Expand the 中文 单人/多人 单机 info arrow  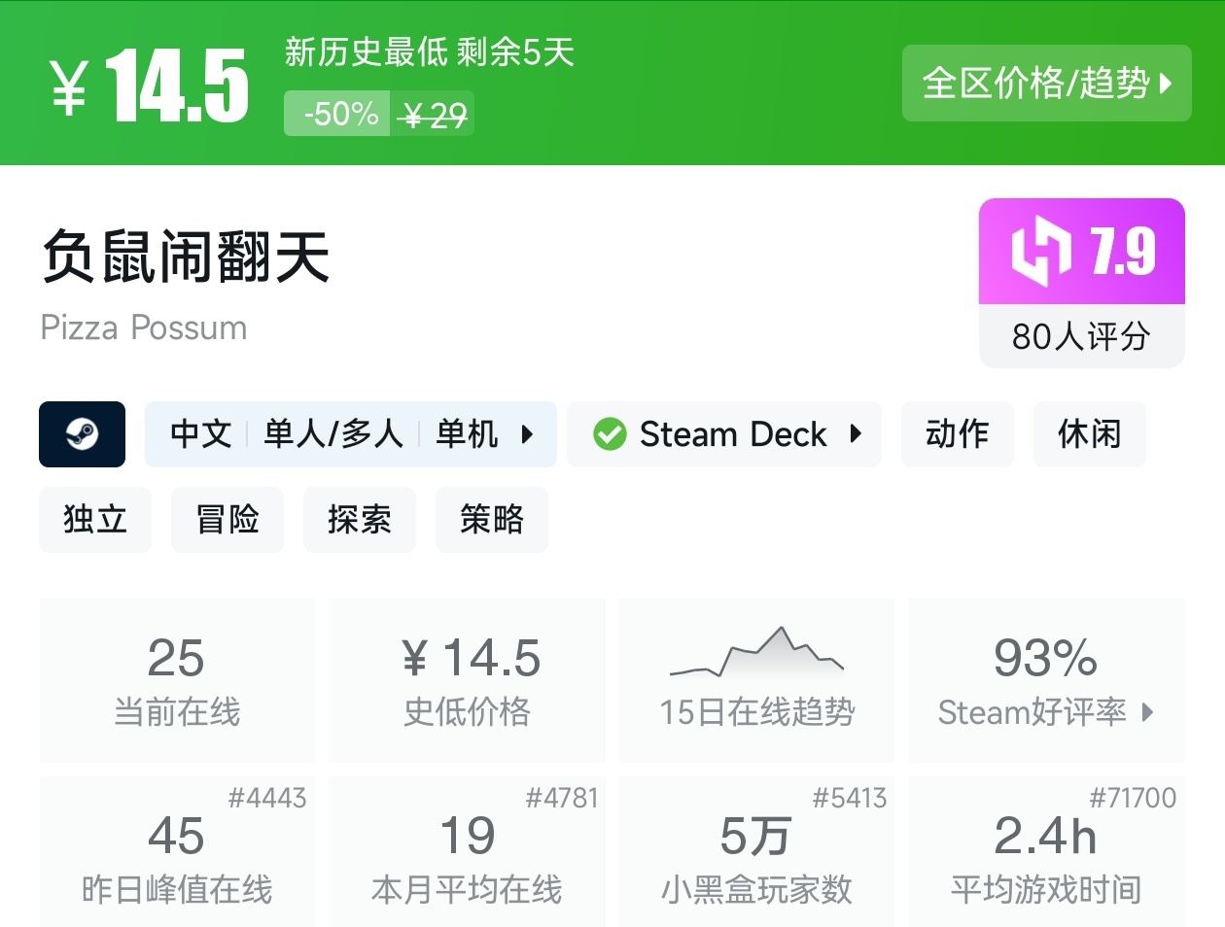pyautogui.click(x=527, y=434)
